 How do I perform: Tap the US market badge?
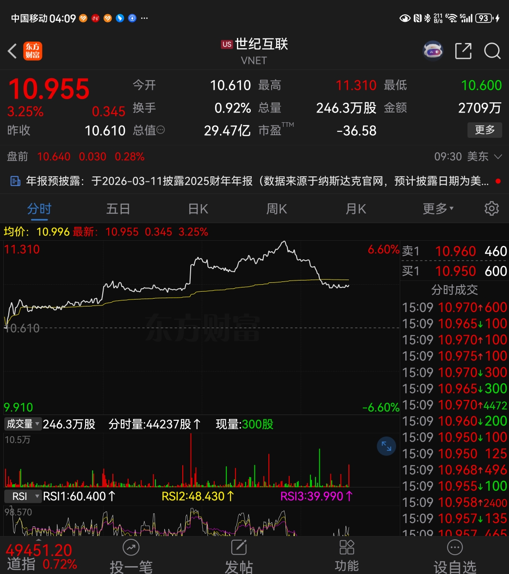tap(227, 44)
